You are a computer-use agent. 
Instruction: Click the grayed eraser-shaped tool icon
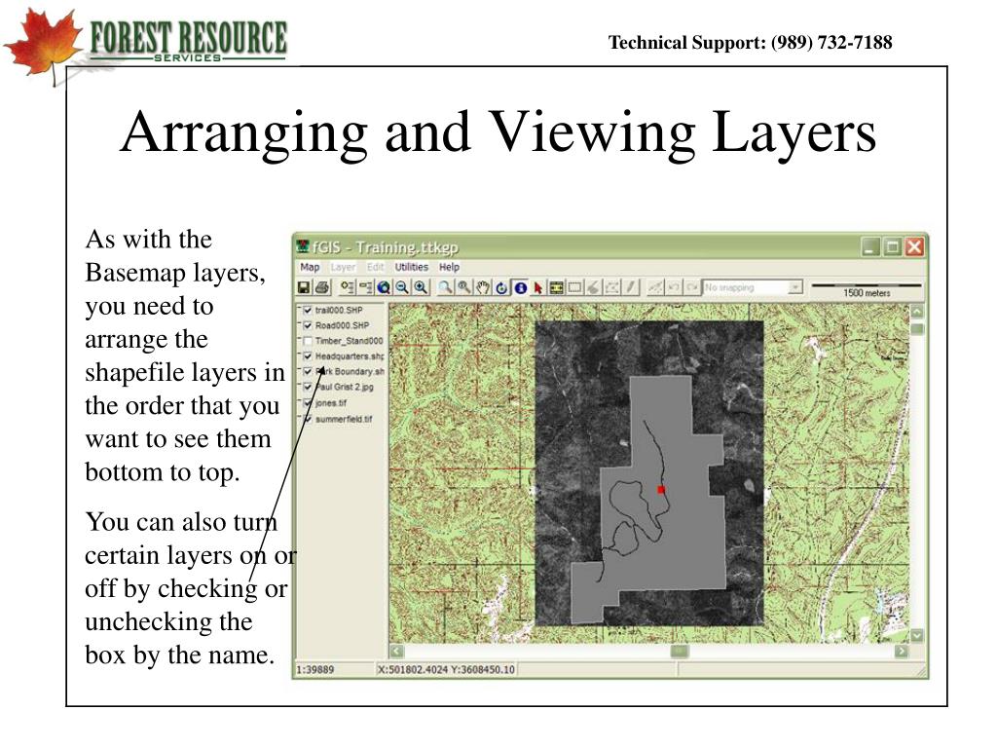[x=593, y=287]
